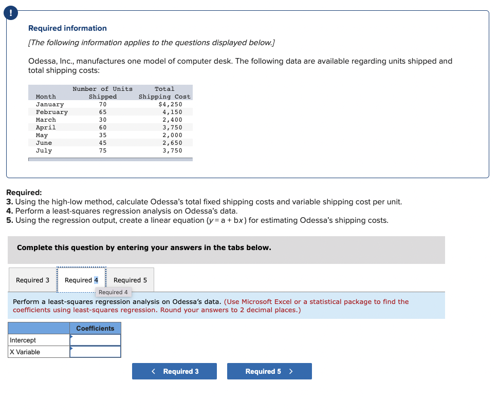This screenshot has height=420, width=498.
Task: Select the Required 4 tab
Action: point(81,280)
